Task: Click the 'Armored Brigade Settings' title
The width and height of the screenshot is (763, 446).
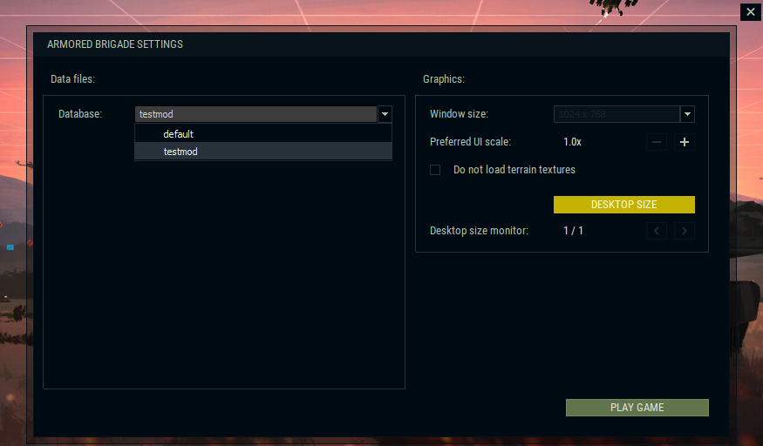Action: [x=115, y=44]
